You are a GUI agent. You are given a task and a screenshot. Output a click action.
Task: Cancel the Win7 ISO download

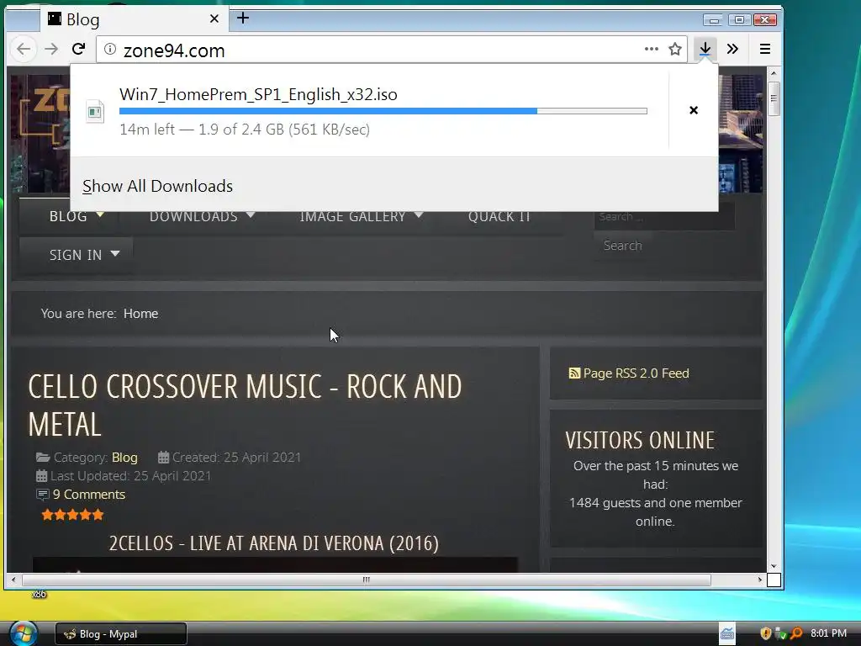(694, 110)
